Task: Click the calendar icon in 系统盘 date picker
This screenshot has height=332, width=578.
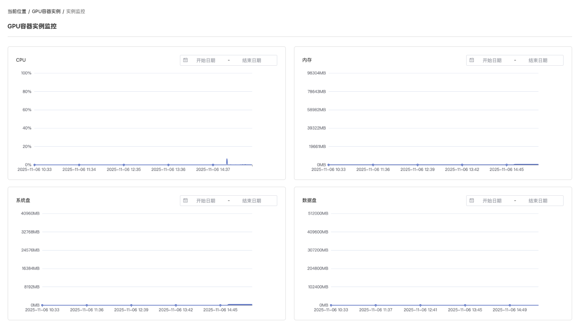Action: (x=185, y=201)
